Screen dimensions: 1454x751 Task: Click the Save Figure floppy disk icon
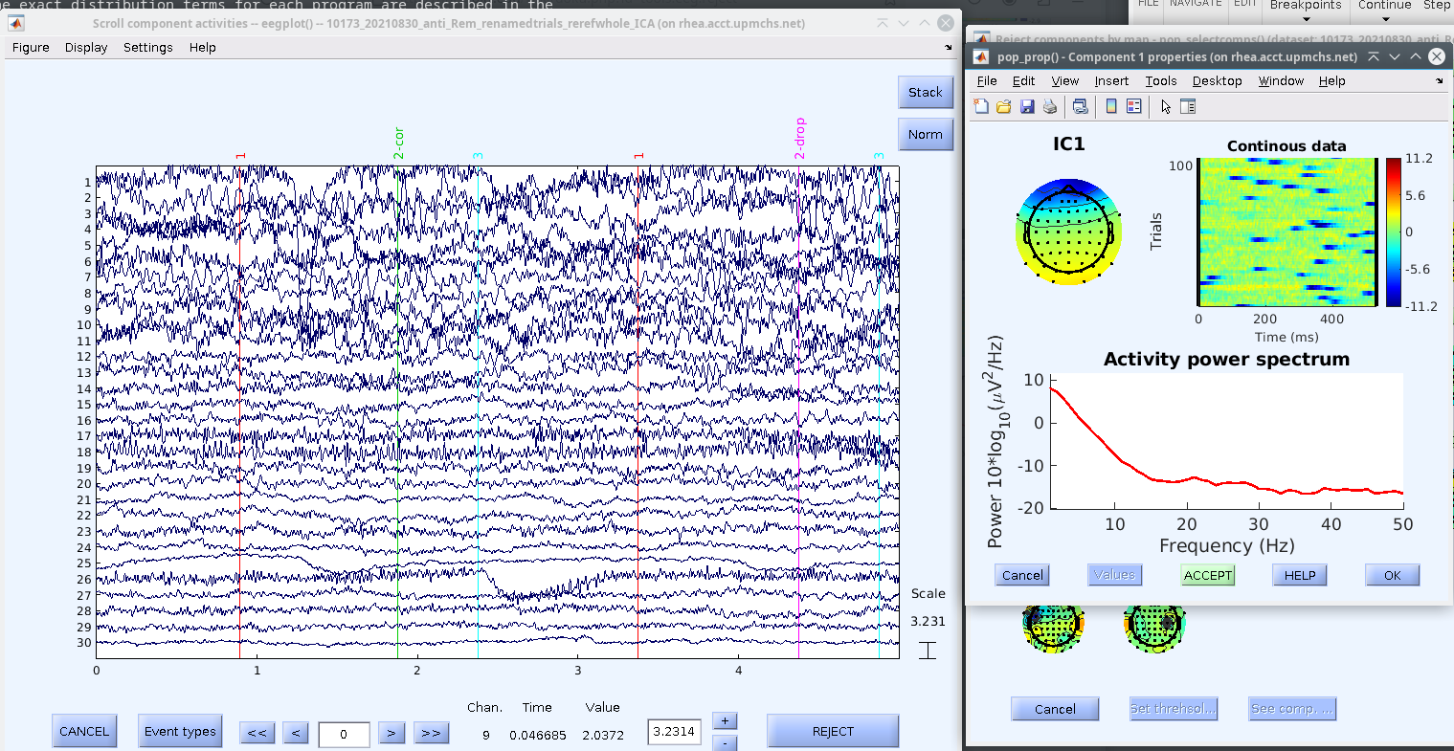click(x=1026, y=107)
